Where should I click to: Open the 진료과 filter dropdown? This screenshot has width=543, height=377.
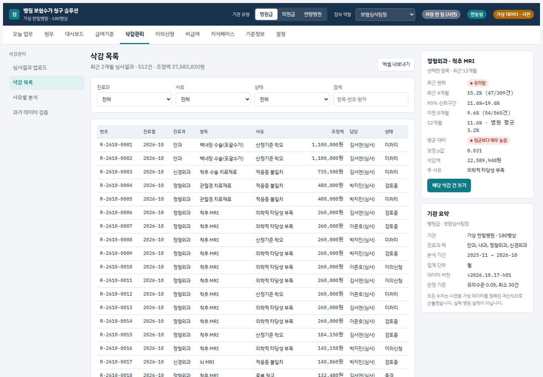[134, 99]
